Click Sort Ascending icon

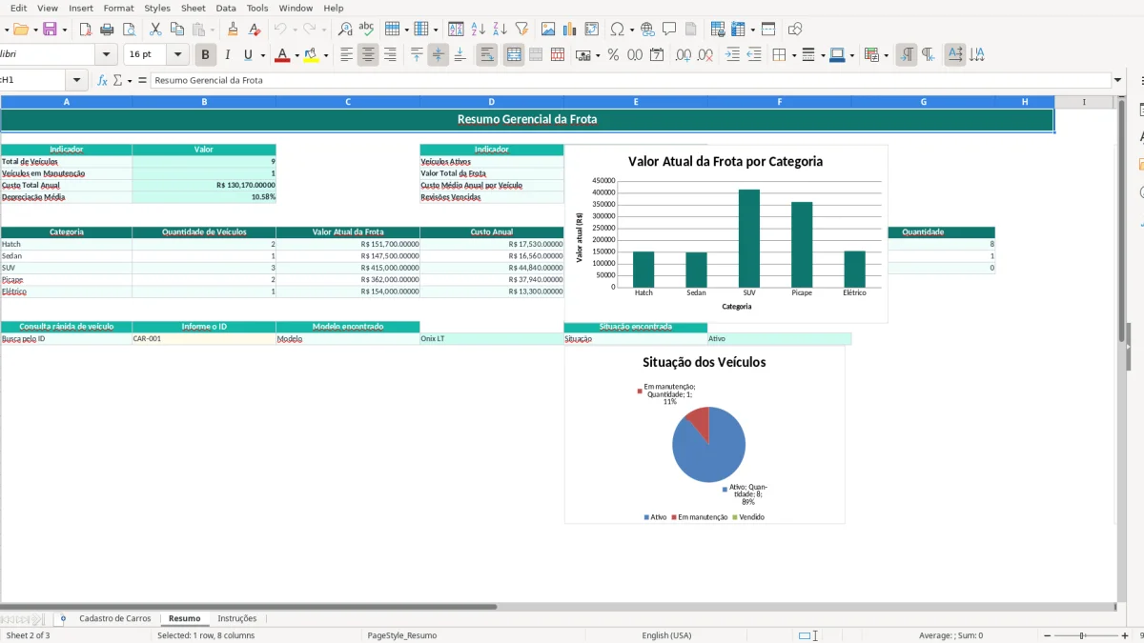click(x=479, y=30)
